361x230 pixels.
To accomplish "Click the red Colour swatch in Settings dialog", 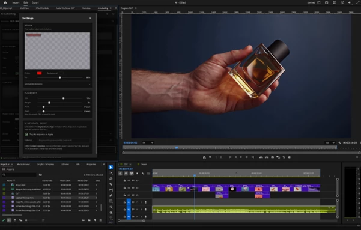I will pyautogui.click(x=40, y=73).
